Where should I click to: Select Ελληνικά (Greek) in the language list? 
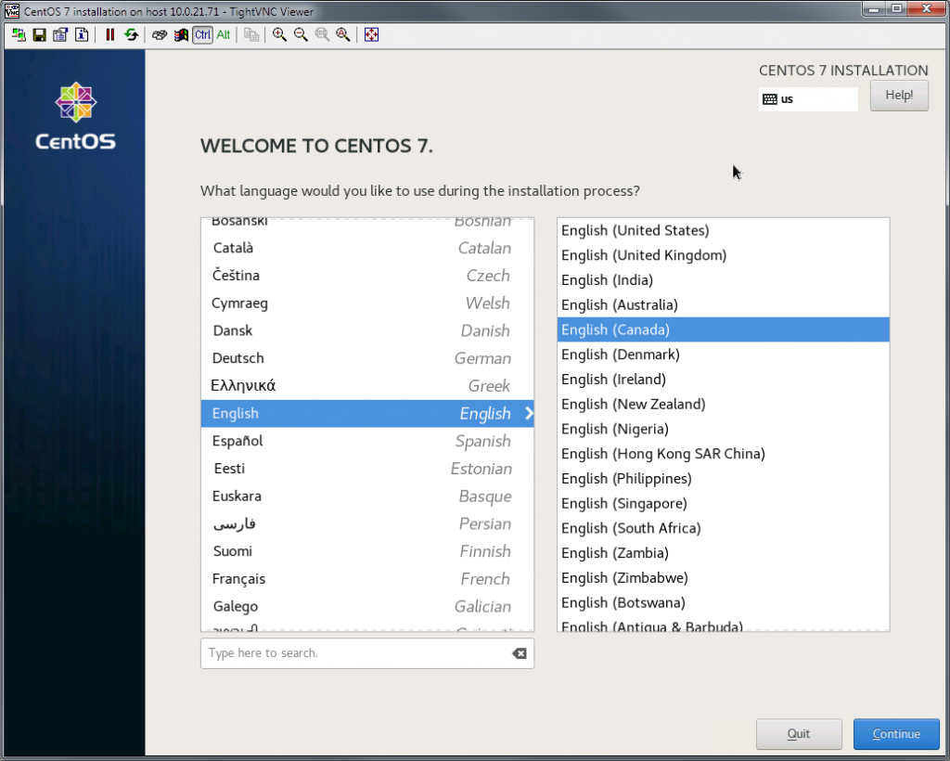coord(367,386)
